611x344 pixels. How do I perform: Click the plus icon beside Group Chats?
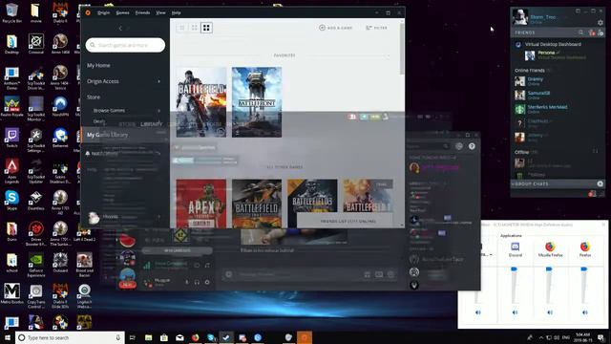600,183
